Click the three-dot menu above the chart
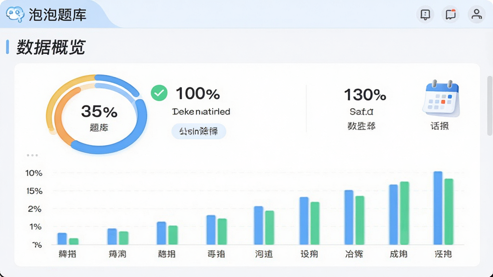 [32, 155]
